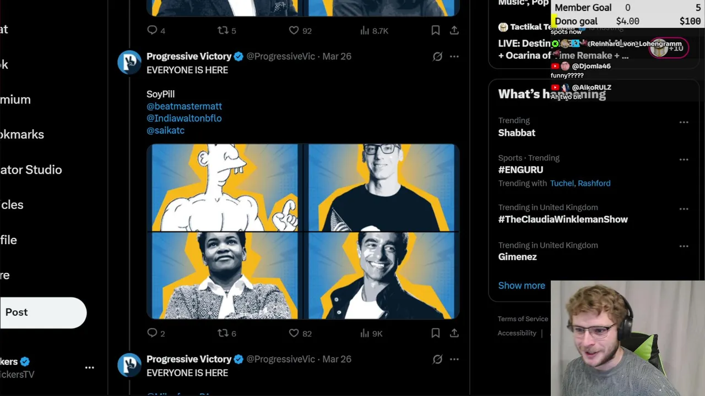The image size is (705, 396).
Task: Share the SoyPill lineup post
Action: (454, 333)
